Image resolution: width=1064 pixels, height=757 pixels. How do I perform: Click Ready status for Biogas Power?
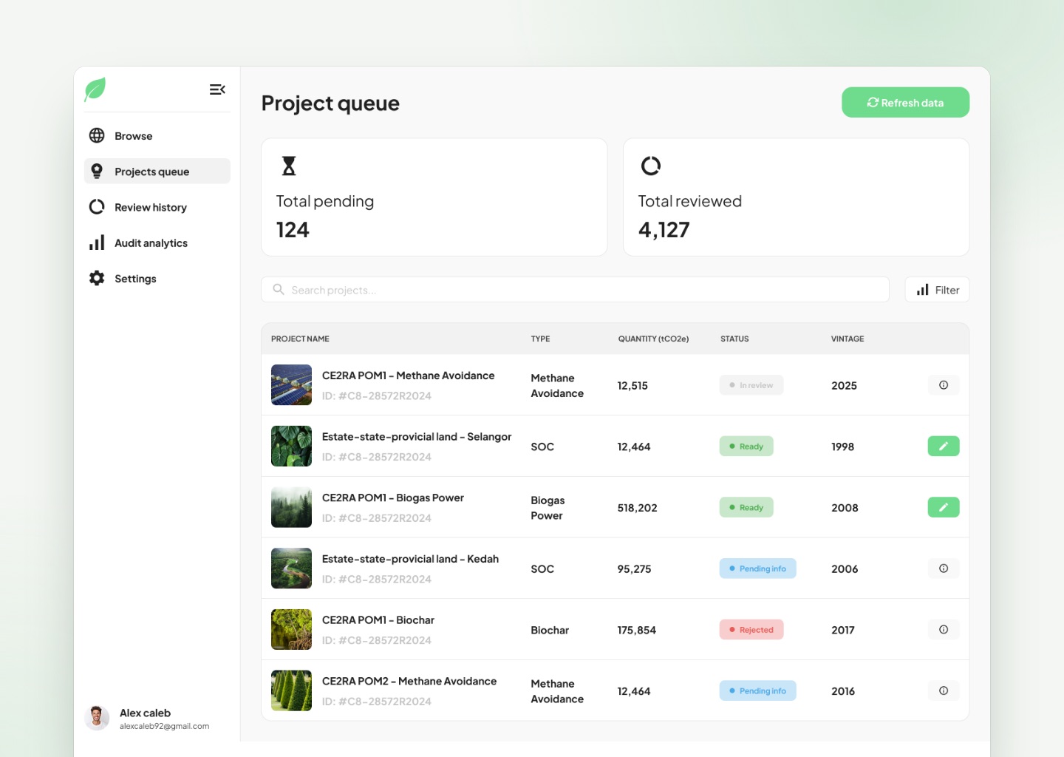(x=746, y=507)
